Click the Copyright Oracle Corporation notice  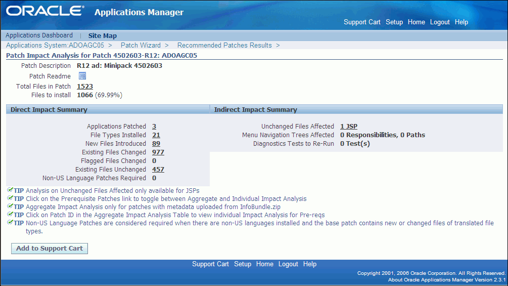point(431,273)
